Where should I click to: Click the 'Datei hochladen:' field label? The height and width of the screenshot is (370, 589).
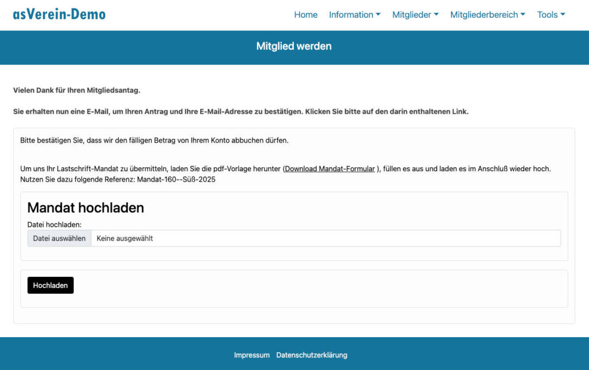click(54, 224)
